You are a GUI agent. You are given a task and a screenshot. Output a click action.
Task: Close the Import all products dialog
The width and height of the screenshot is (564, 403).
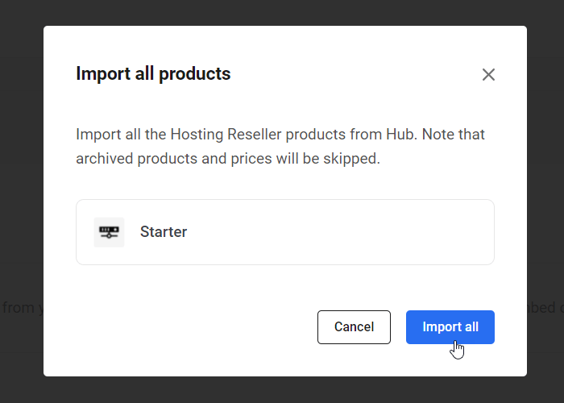(x=488, y=75)
